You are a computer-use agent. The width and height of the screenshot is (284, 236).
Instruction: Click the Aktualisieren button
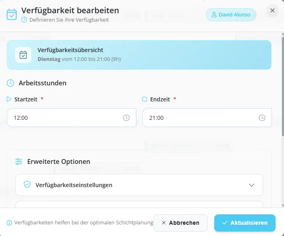[x=245, y=223]
